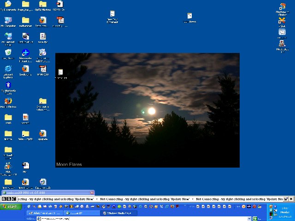Viewport: 295px width, 221px height.
Task: Switch to Windows Media Player taskbar button
Action: coord(119,213)
